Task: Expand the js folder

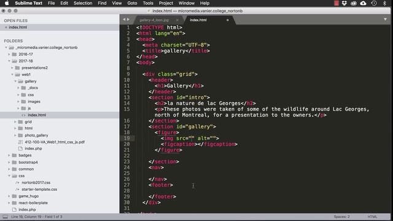Action: (x=18, y=108)
